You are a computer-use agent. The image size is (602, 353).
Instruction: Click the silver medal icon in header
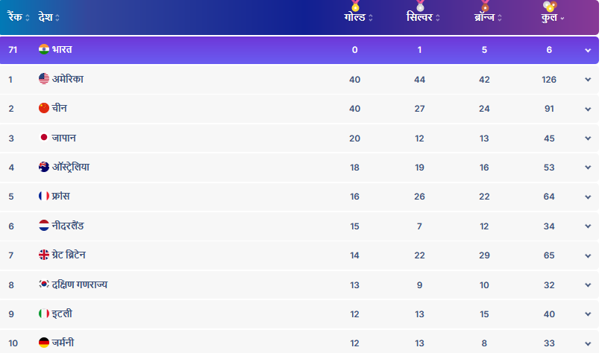421,6
